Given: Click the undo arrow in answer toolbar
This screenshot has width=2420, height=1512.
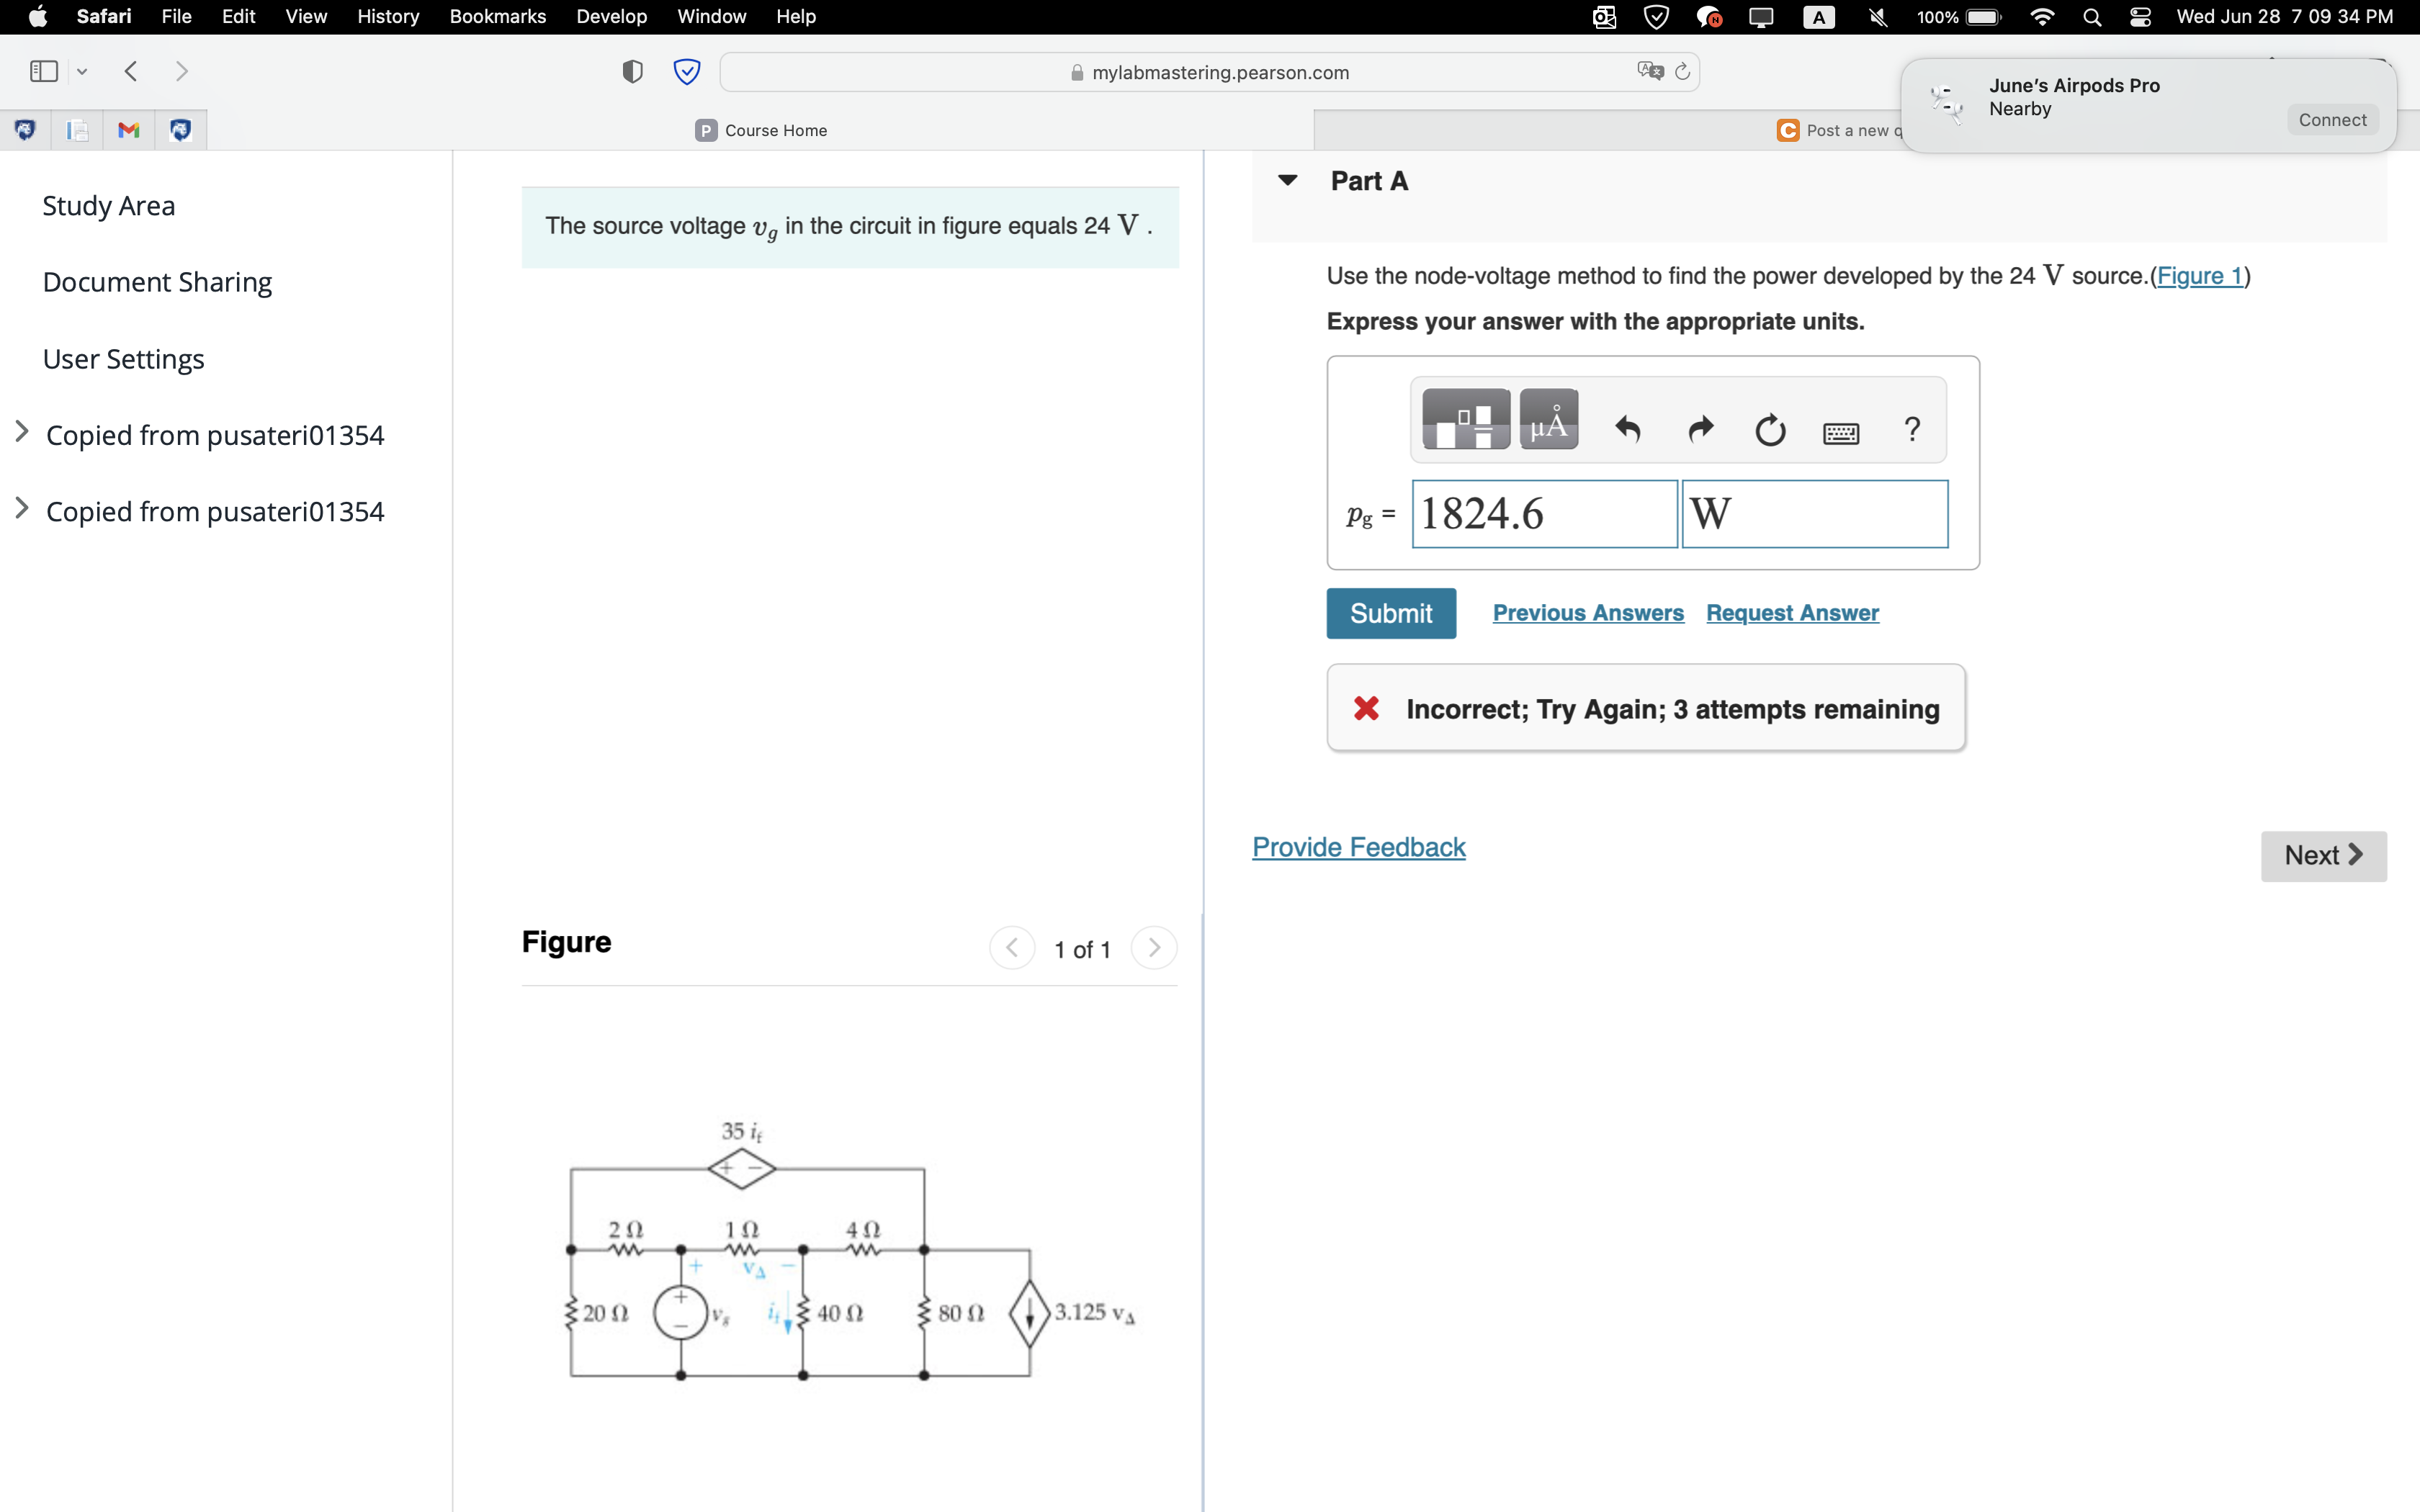Looking at the screenshot, I should (x=1627, y=430).
